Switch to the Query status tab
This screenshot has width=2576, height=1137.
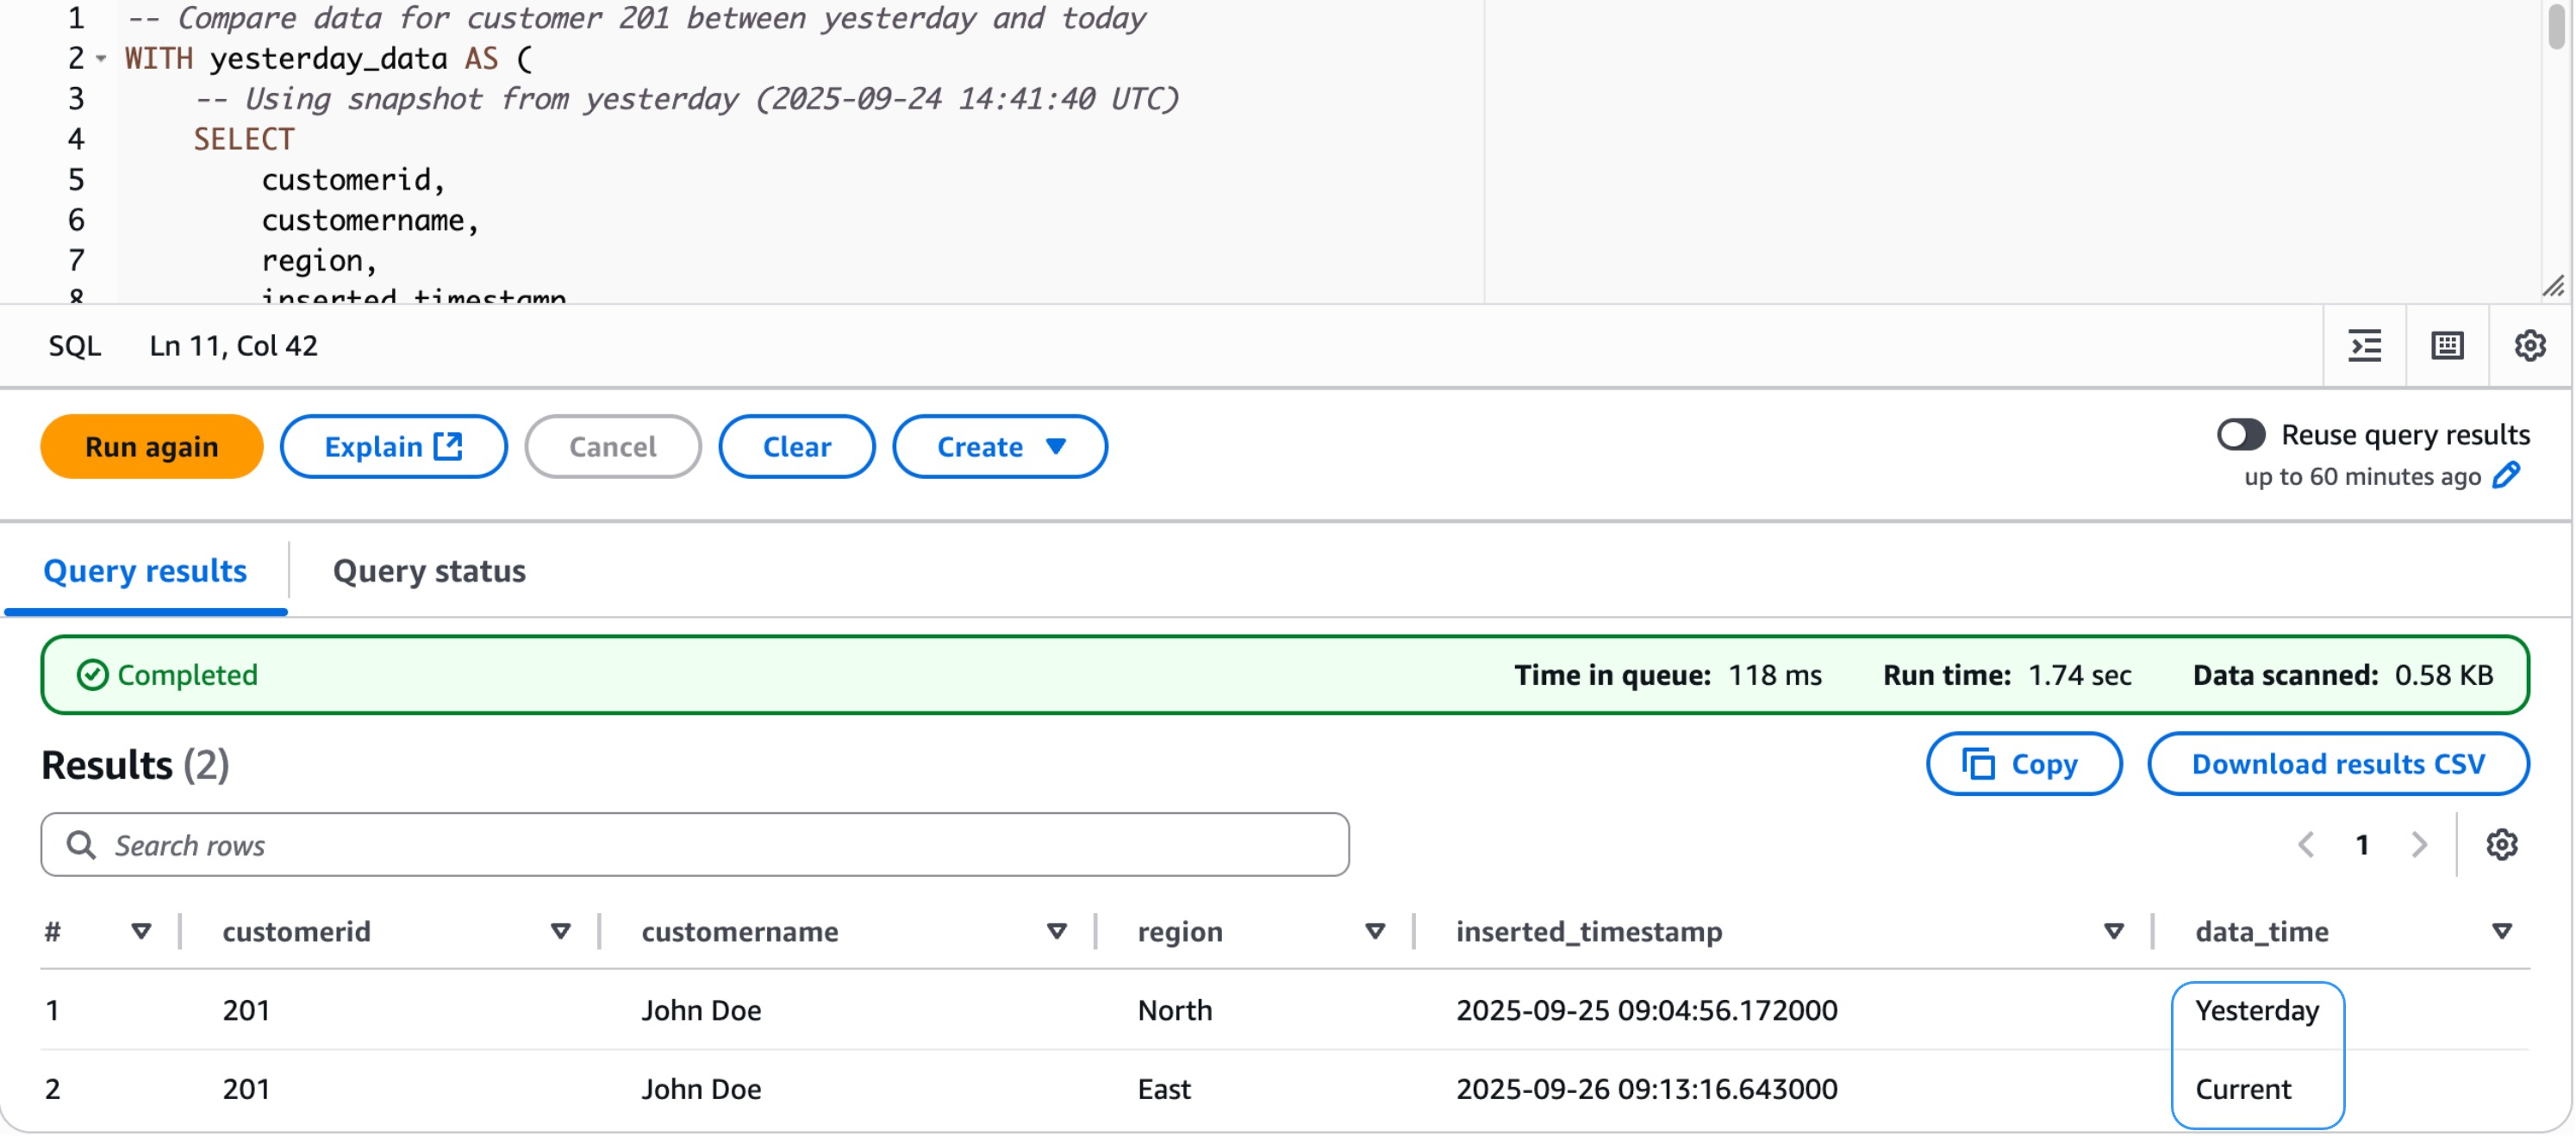pos(429,570)
